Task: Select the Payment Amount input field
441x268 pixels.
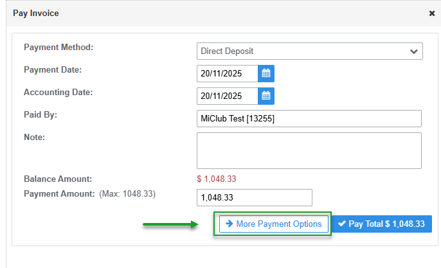Action: point(255,197)
